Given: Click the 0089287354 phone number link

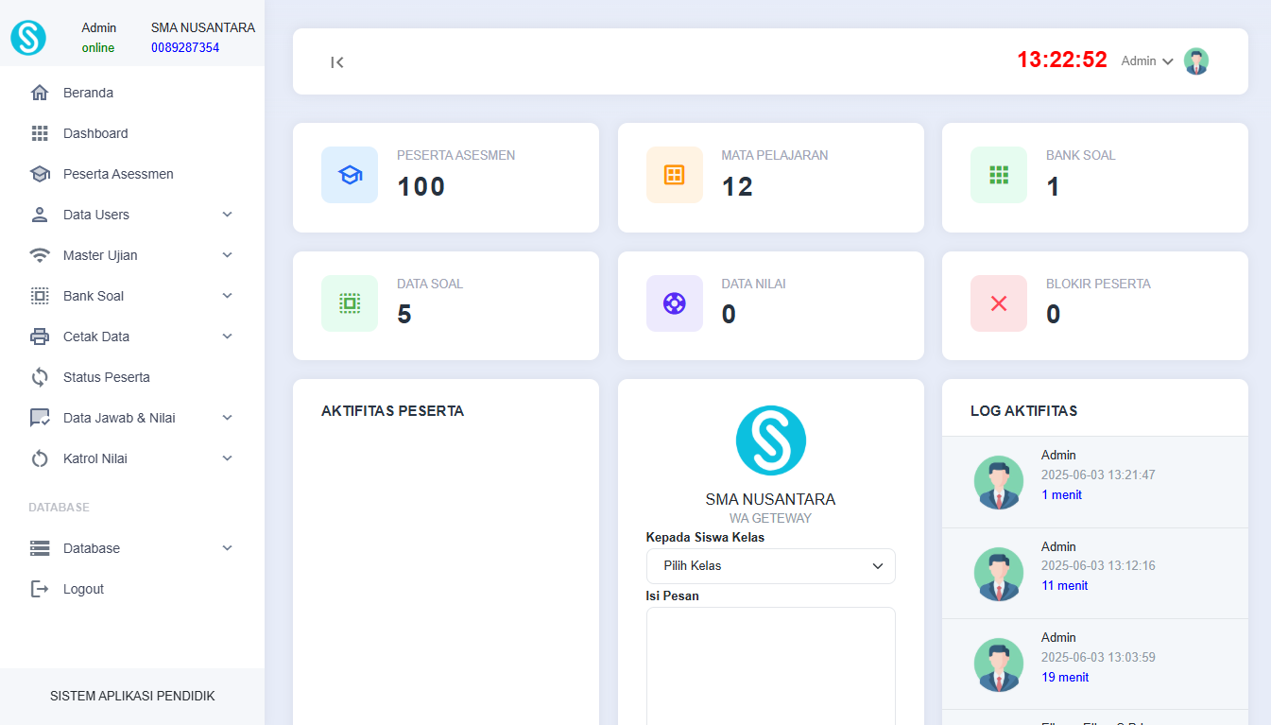Looking at the screenshot, I should tap(185, 47).
